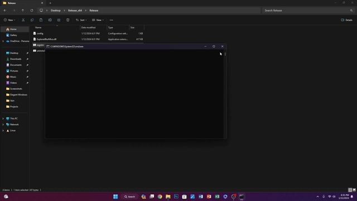Click the taskbar Search box
The width and height of the screenshot is (357, 201).
tap(129, 197)
